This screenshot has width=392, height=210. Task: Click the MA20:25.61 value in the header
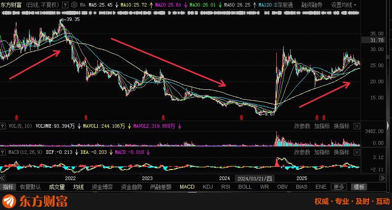point(168,5)
